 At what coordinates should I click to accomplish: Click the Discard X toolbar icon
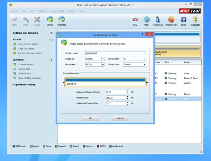(x=37, y=20)
